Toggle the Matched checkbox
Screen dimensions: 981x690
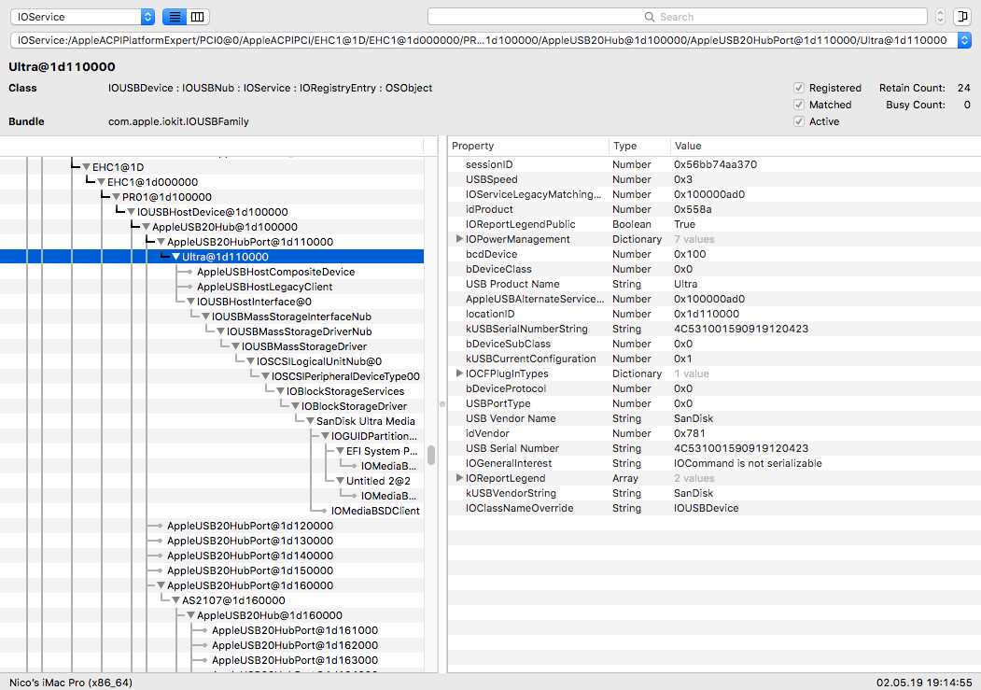tap(799, 105)
